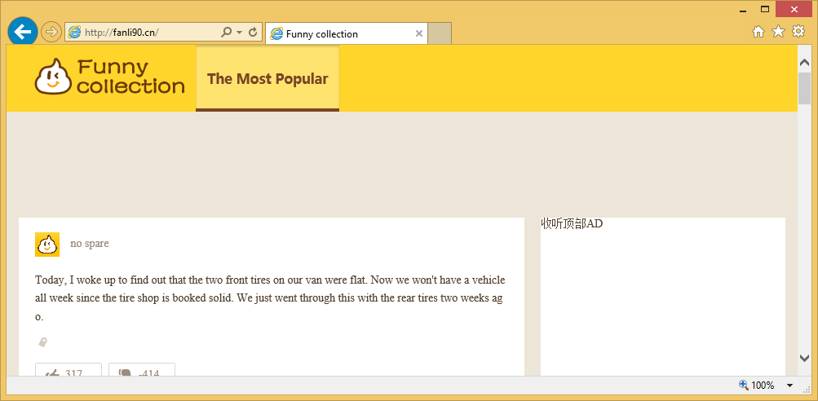Click the 'no spare' user avatar
This screenshot has height=401, width=818.
[47, 244]
